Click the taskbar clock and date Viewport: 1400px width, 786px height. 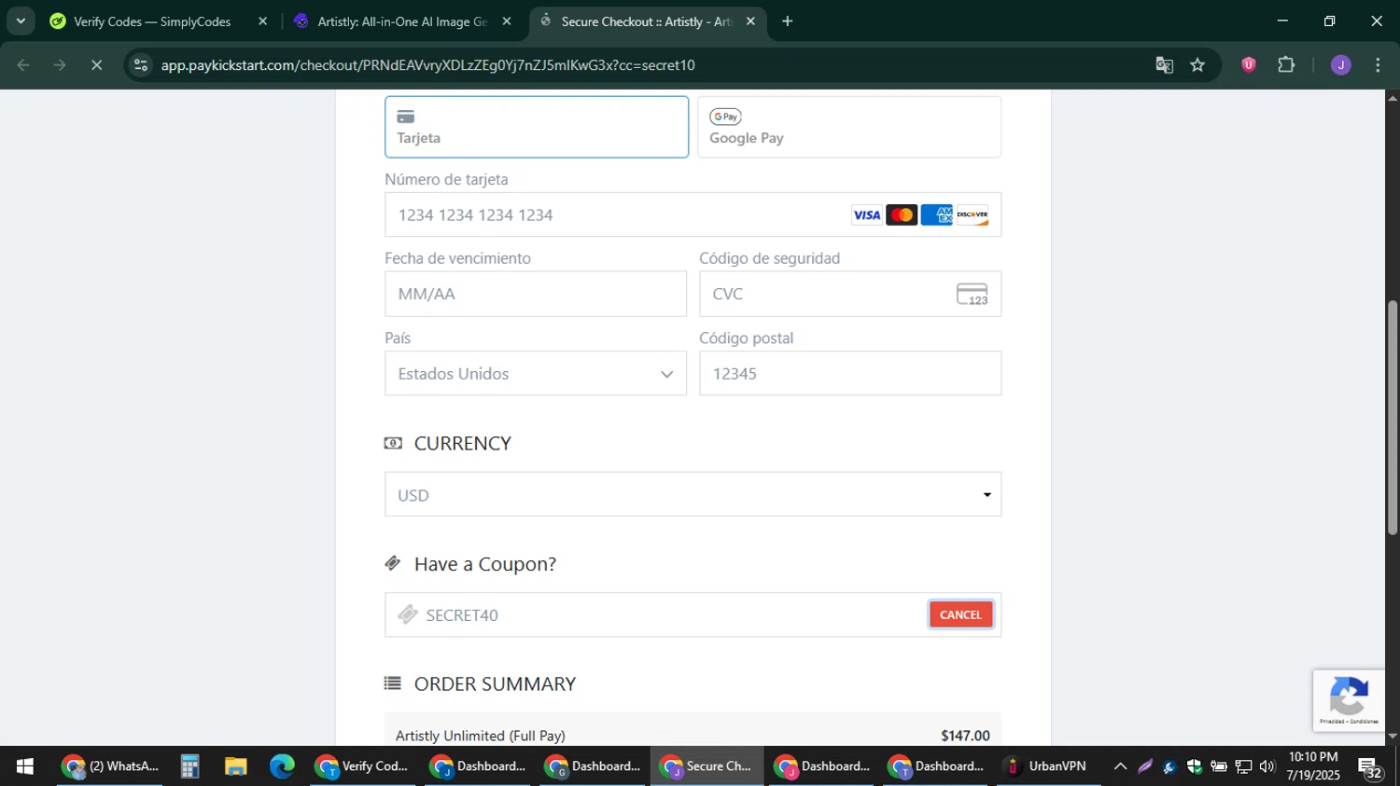point(1313,766)
